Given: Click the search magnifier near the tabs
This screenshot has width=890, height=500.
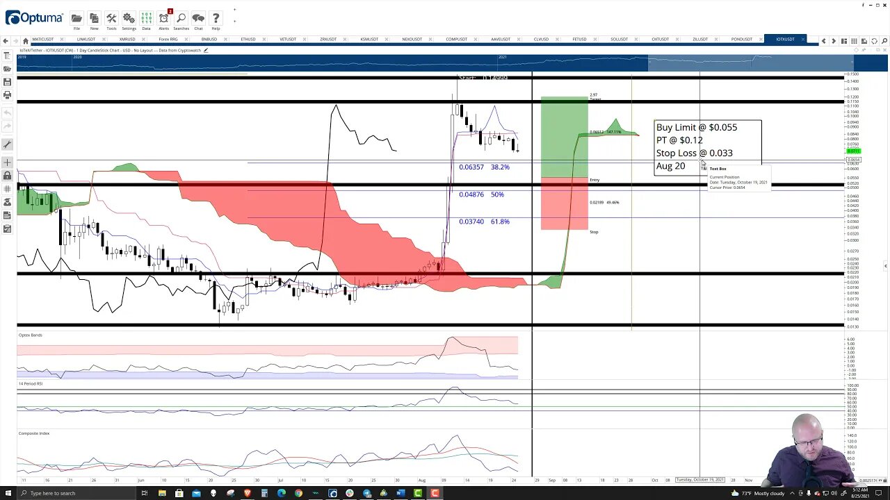Looking at the screenshot, I should coord(884,41).
